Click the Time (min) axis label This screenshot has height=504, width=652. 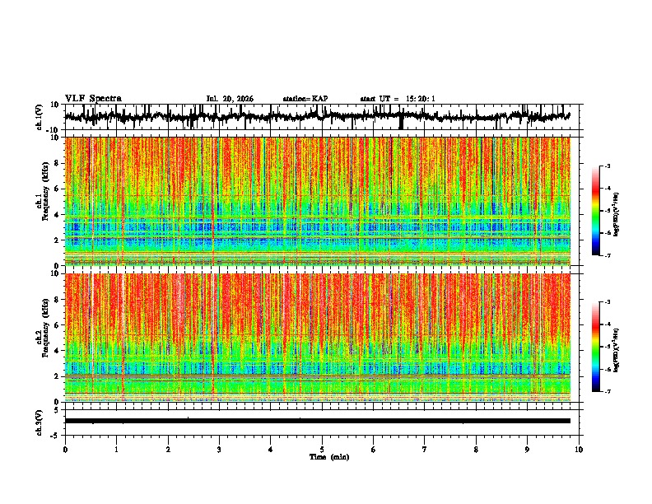329,457
